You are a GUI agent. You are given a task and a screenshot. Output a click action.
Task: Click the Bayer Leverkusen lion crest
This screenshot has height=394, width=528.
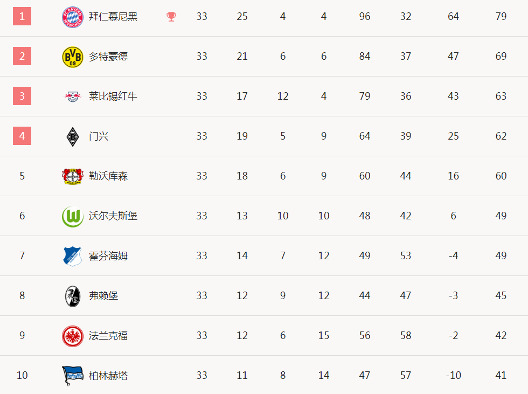[x=73, y=176]
